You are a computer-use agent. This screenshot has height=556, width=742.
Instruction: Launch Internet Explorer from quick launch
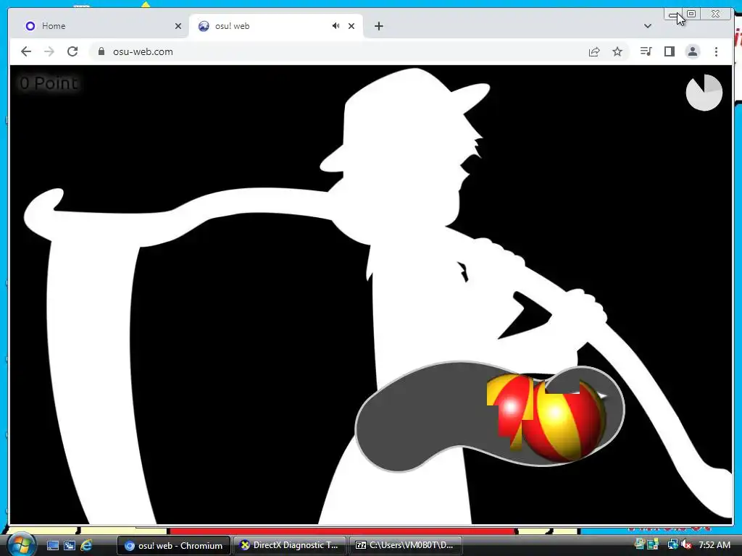tap(86, 545)
